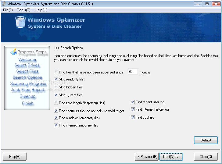
Task: Click the Close(C) button
Action: [x=206, y=157]
